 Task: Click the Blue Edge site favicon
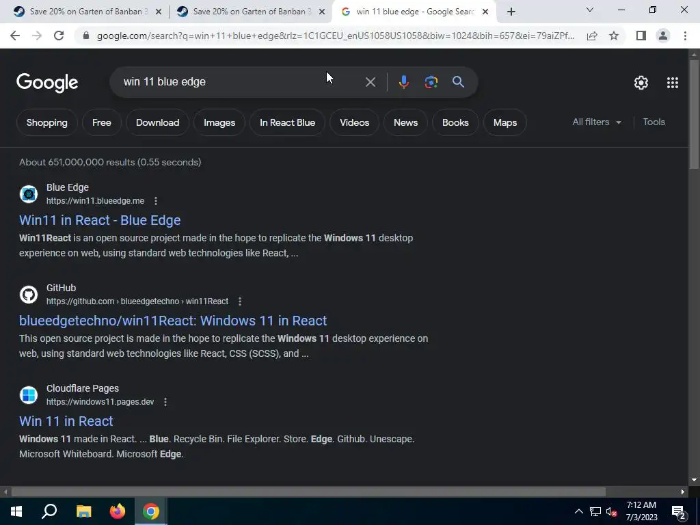(x=29, y=194)
